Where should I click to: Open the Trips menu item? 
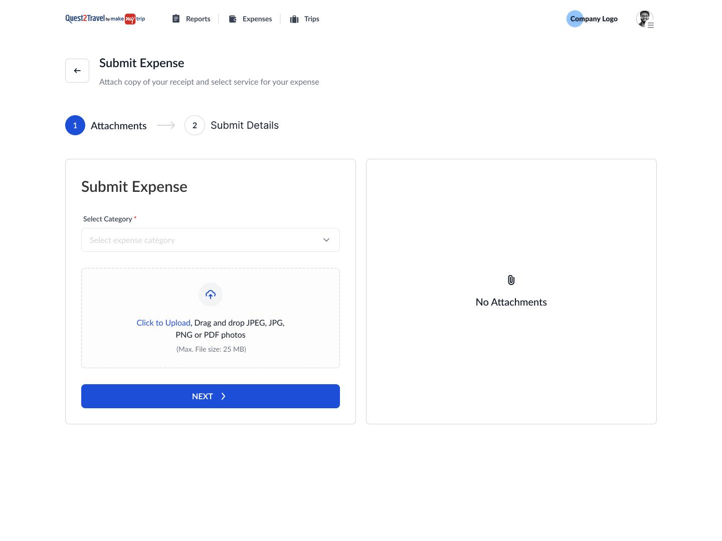[x=304, y=19]
